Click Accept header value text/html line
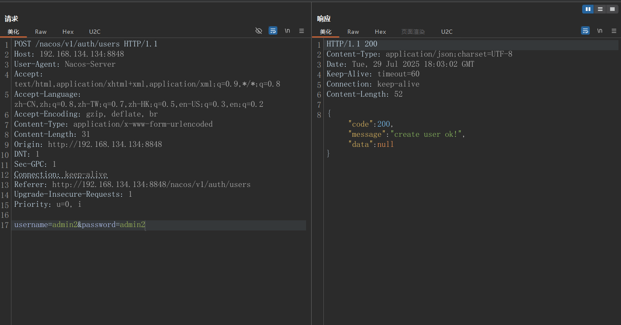The height and width of the screenshot is (325, 621). [147, 84]
